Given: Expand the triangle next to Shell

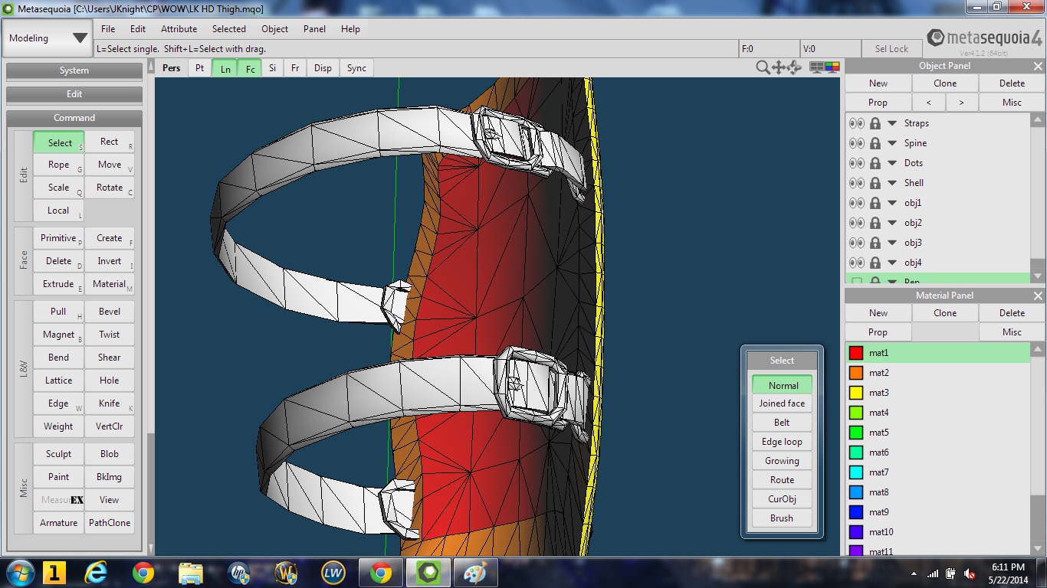Looking at the screenshot, I should click(892, 183).
